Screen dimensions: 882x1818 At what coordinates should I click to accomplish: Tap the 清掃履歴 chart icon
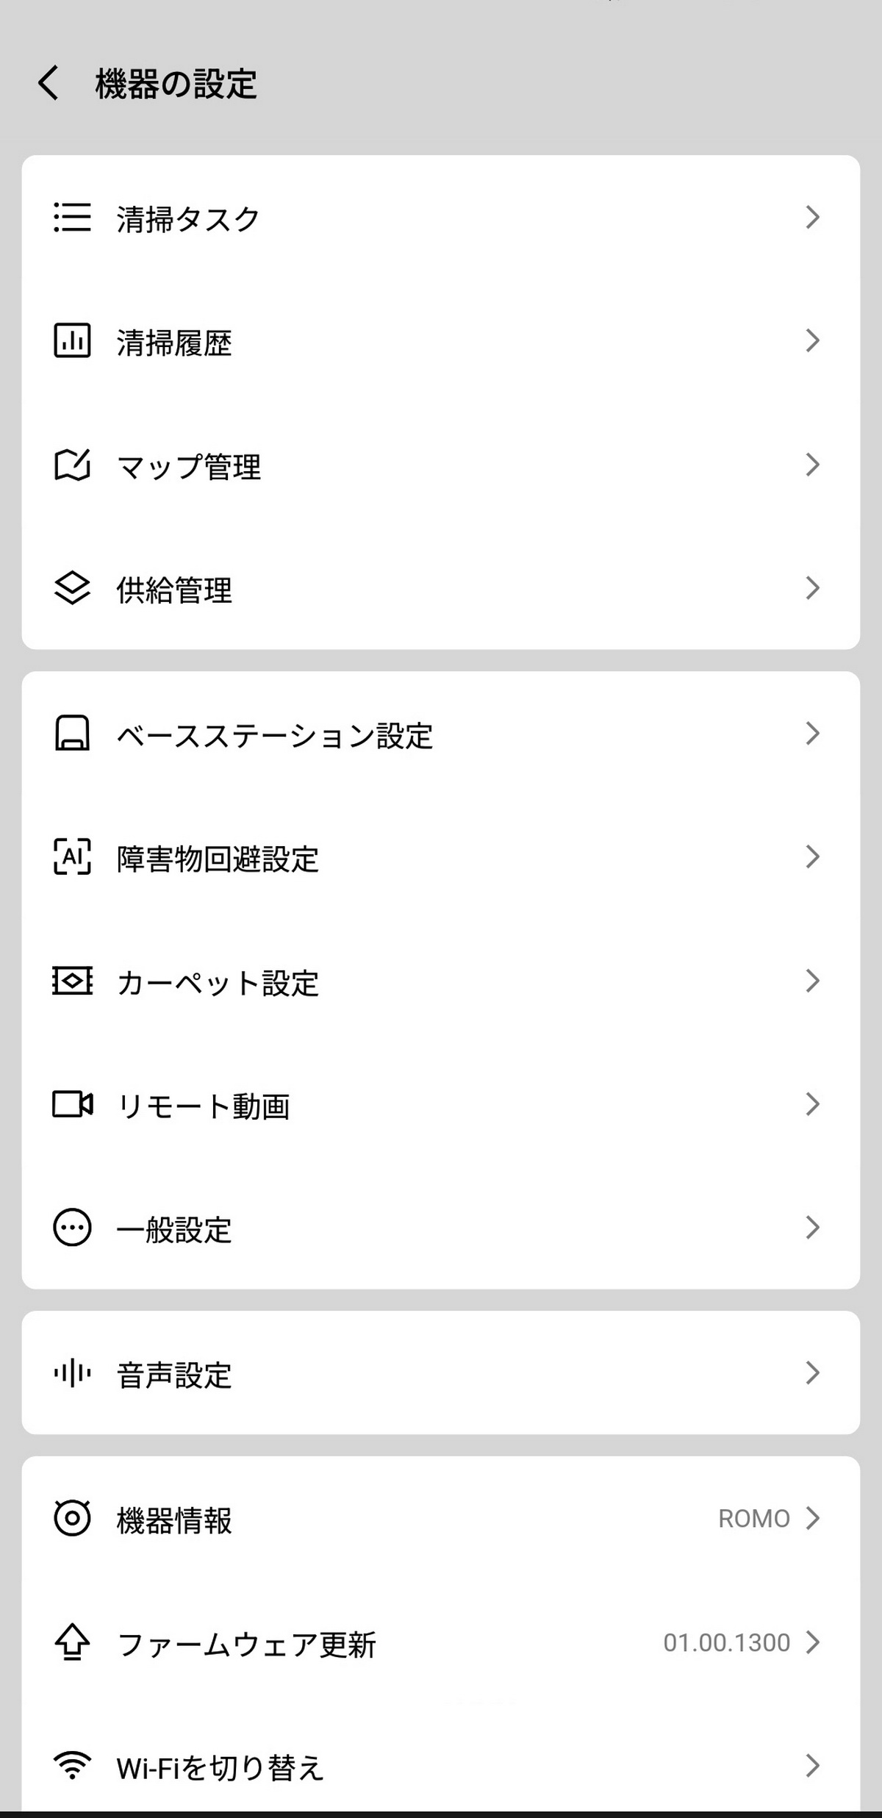coord(72,341)
